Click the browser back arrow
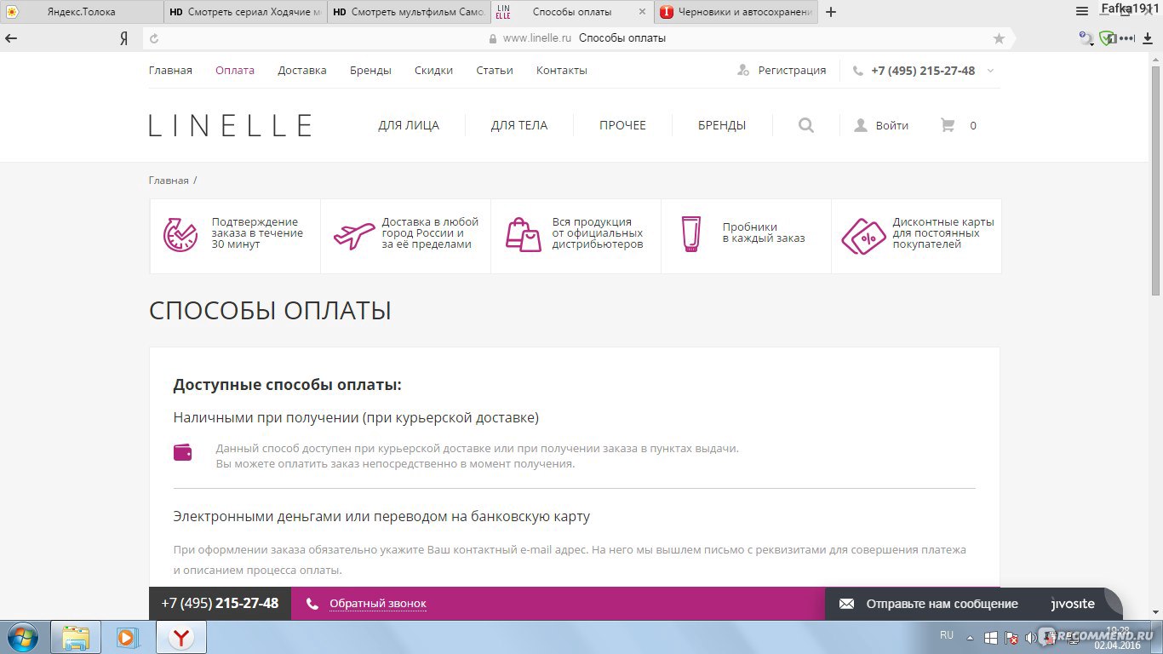This screenshot has width=1163, height=654. pyautogui.click(x=11, y=38)
